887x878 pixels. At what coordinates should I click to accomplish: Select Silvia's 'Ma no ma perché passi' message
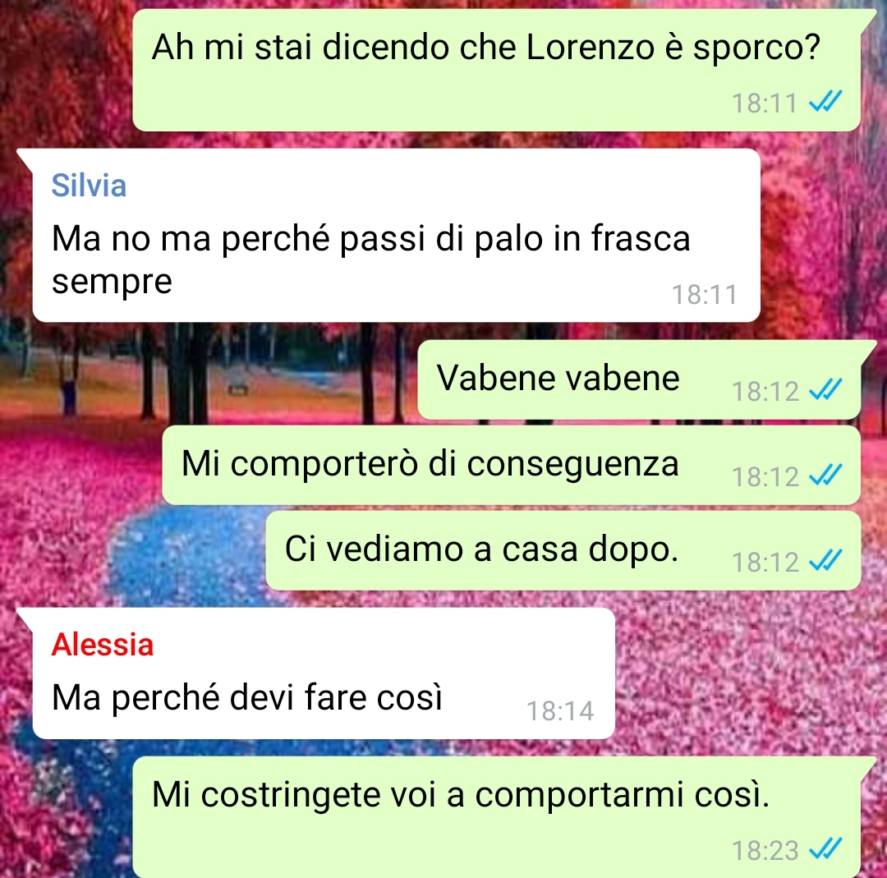point(396,236)
